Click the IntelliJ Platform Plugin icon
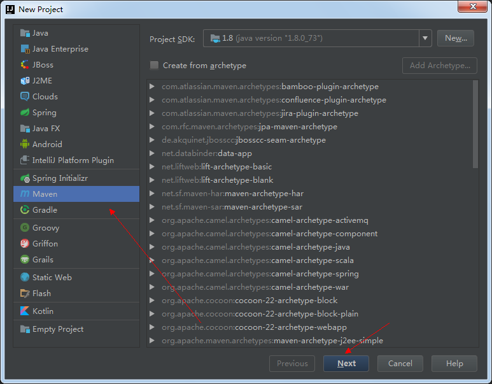Image resolution: width=492 pixels, height=384 pixels. pyautogui.click(x=25, y=160)
